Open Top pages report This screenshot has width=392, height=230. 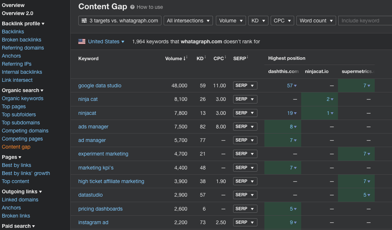tap(14, 106)
